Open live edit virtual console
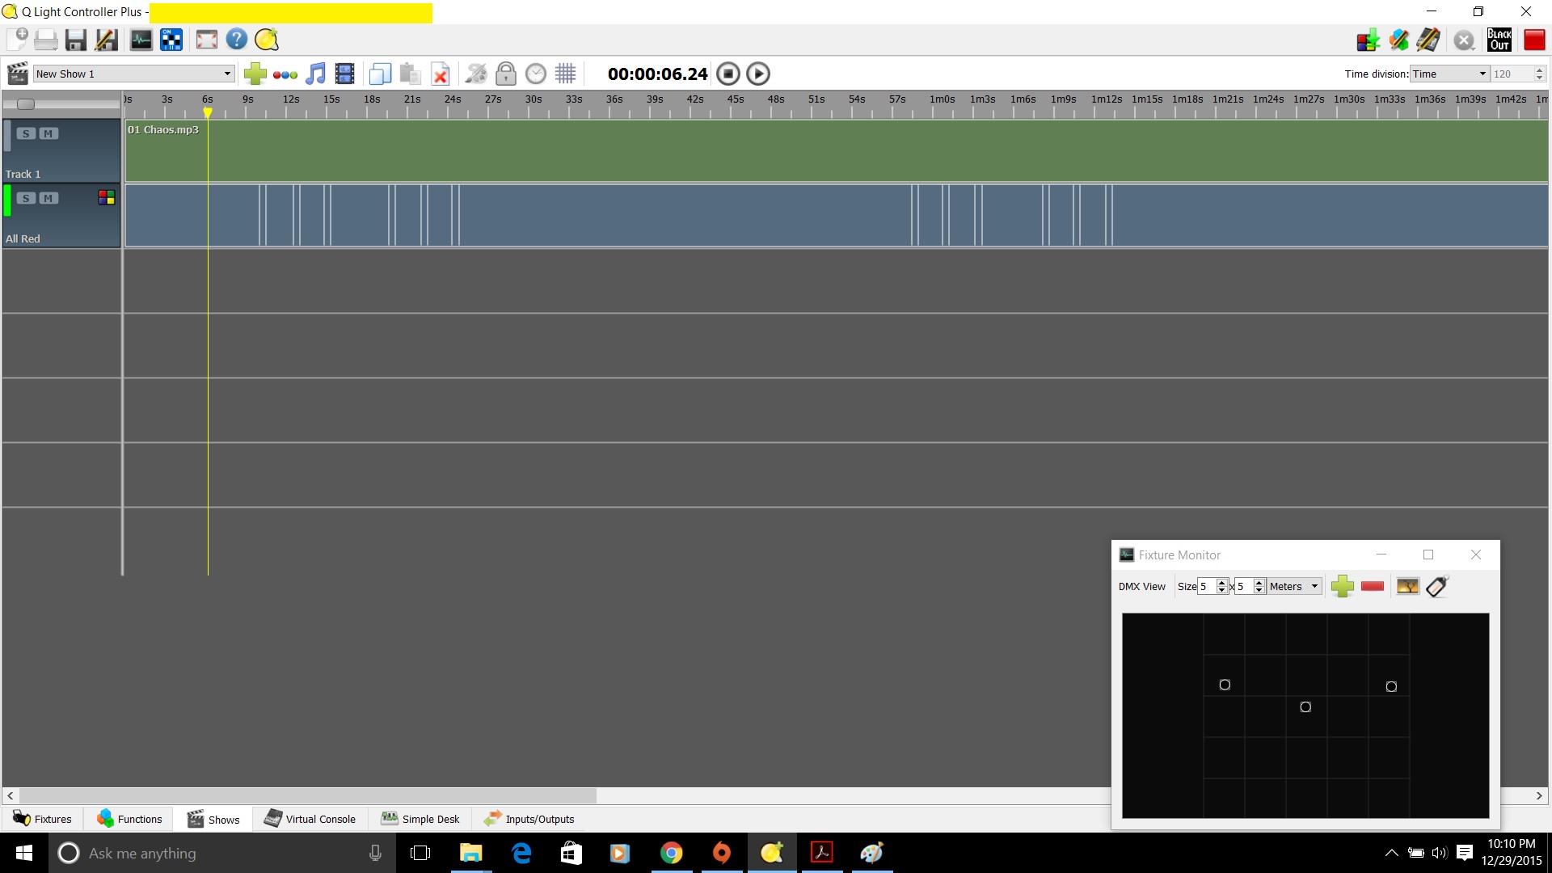Screen dimensions: 1552x873 (x=1428, y=40)
